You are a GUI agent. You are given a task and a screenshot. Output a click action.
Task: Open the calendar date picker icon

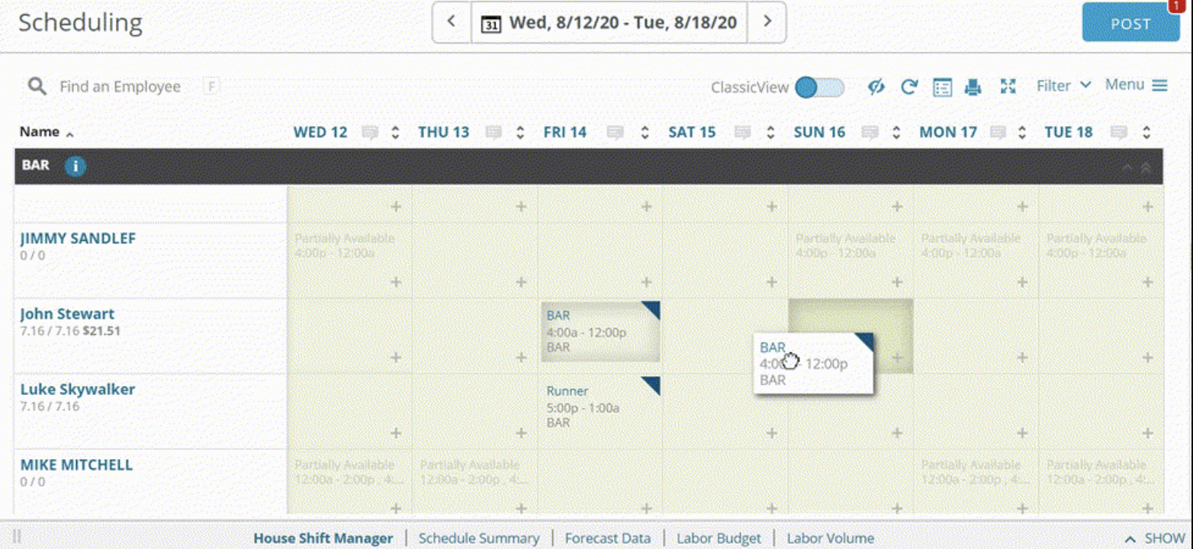pos(490,23)
